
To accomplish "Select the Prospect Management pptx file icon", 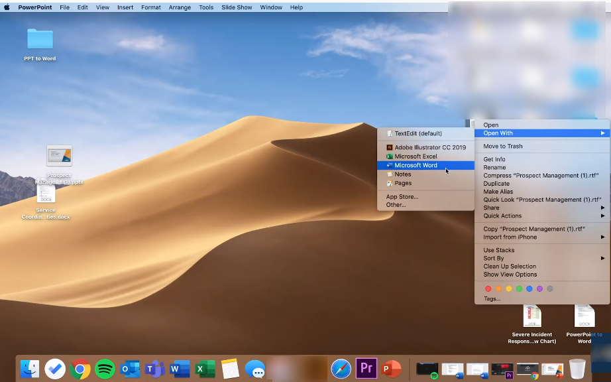I will [59, 156].
